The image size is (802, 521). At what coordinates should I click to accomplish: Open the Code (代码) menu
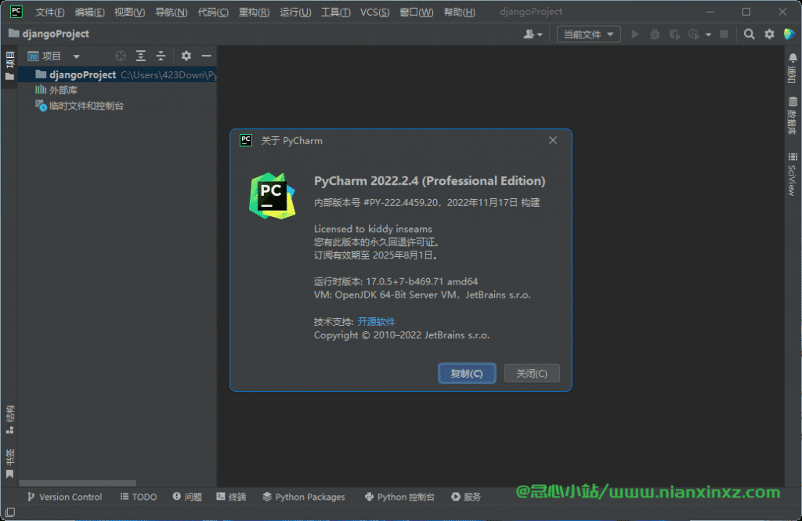click(213, 12)
